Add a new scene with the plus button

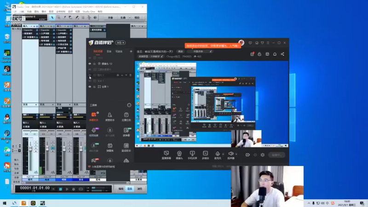[x=131, y=52]
